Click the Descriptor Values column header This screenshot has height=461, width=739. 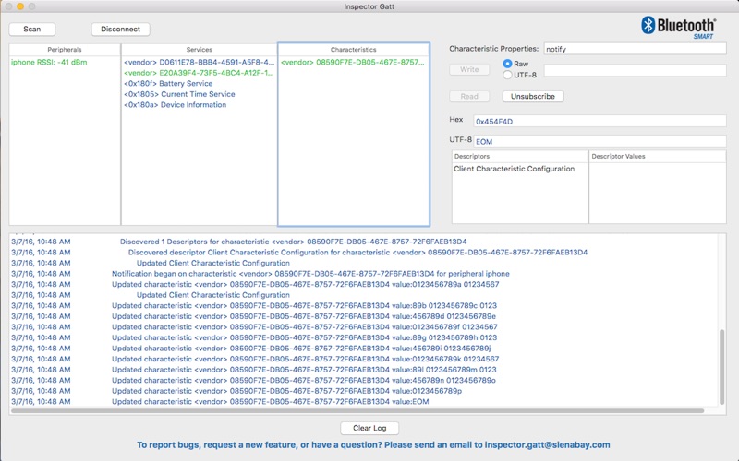(658, 156)
